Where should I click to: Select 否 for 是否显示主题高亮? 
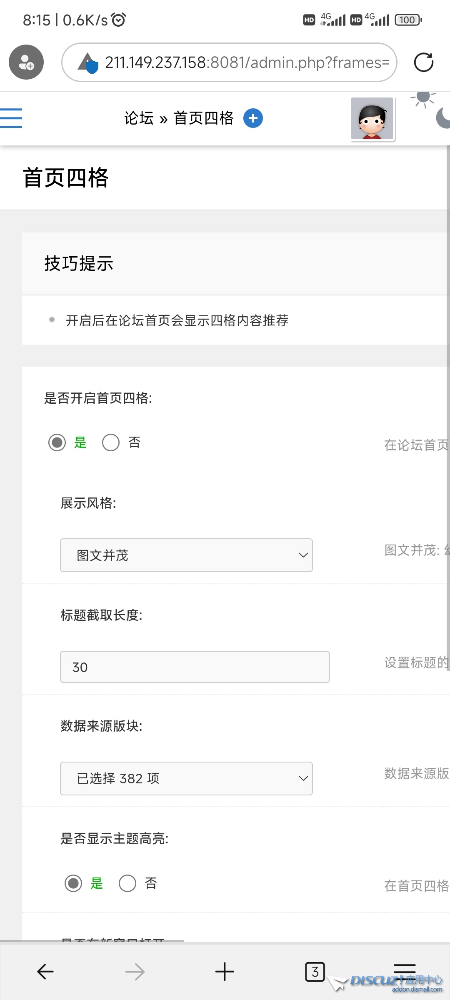click(x=127, y=883)
